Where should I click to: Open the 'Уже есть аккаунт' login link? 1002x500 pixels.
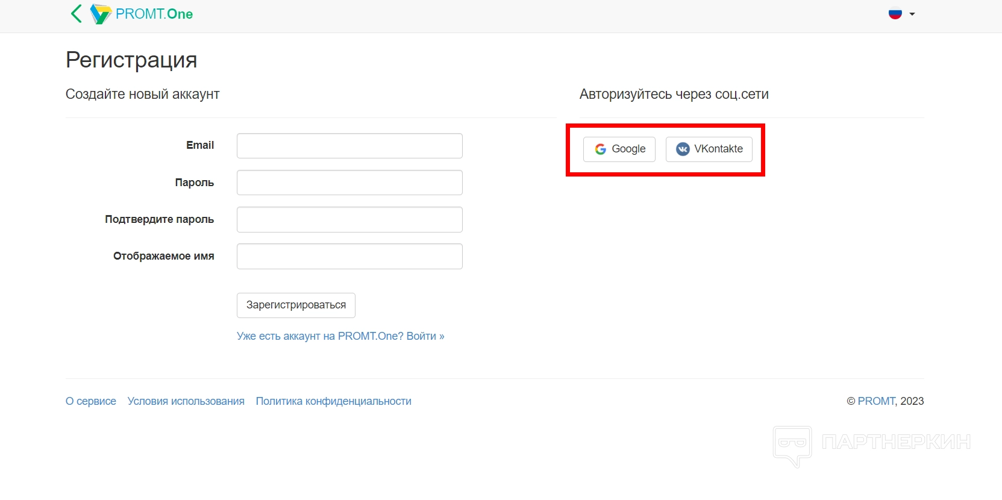click(340, 336)
